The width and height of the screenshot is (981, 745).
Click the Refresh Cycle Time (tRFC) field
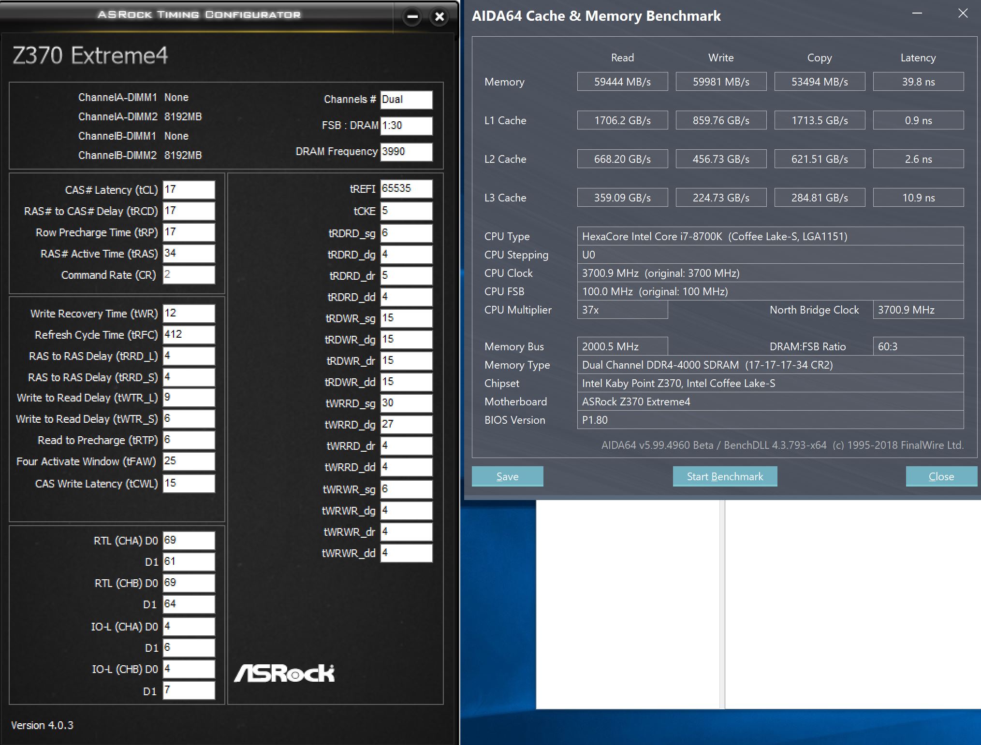point(189,334)
